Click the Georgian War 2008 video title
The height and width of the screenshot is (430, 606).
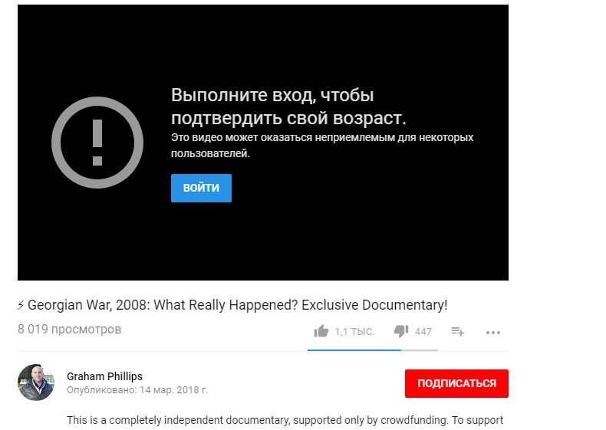point(237,305)
